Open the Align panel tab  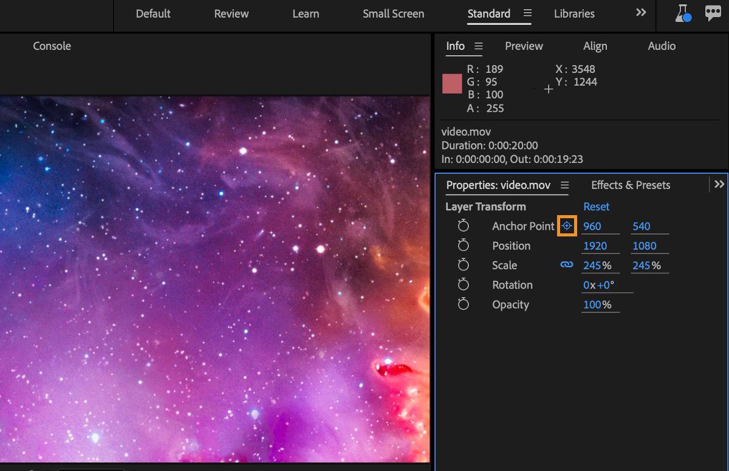(595, 46)
